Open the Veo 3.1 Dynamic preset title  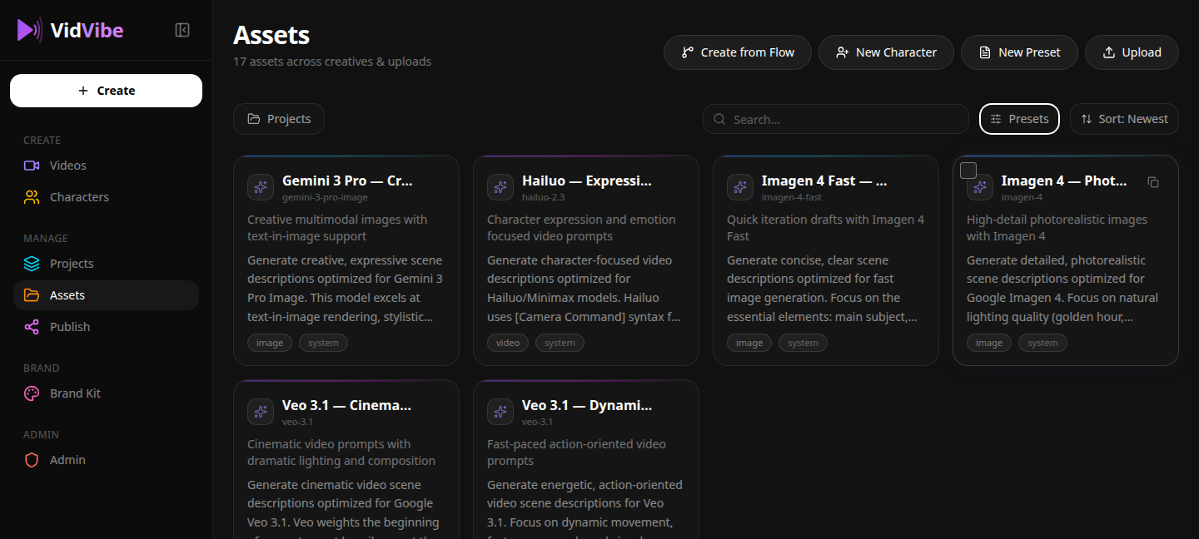point(587,405)
